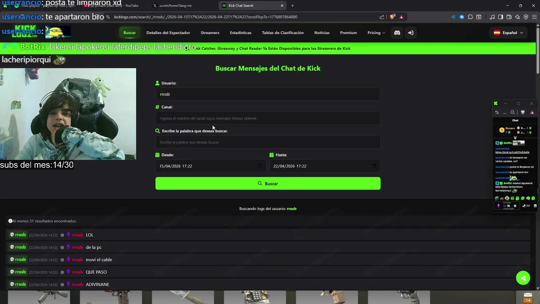Click the purple microphone badge on ADIVINANE row

click(x=68, y=285)
